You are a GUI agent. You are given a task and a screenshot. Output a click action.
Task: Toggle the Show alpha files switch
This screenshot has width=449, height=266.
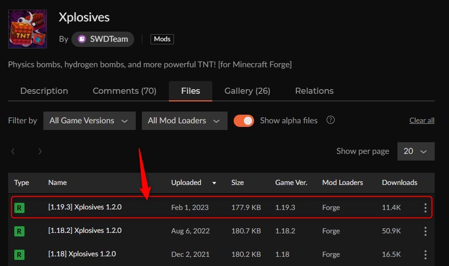[x=244, y=121]
